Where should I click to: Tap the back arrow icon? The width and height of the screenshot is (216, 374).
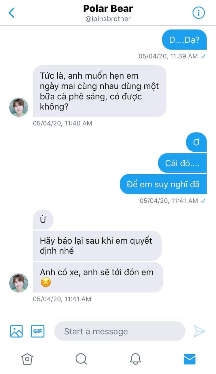coord(12,13)
